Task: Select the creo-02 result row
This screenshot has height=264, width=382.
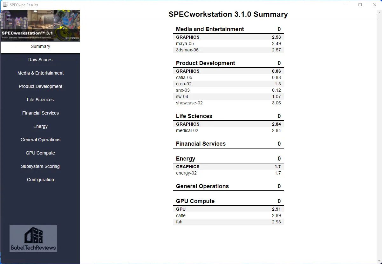Action: (229, 84)
